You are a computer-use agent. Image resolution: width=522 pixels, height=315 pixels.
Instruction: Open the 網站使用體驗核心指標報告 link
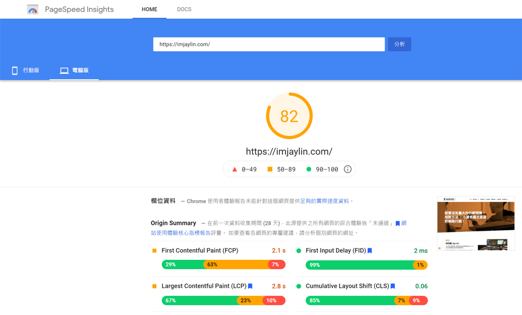(181, 233)
